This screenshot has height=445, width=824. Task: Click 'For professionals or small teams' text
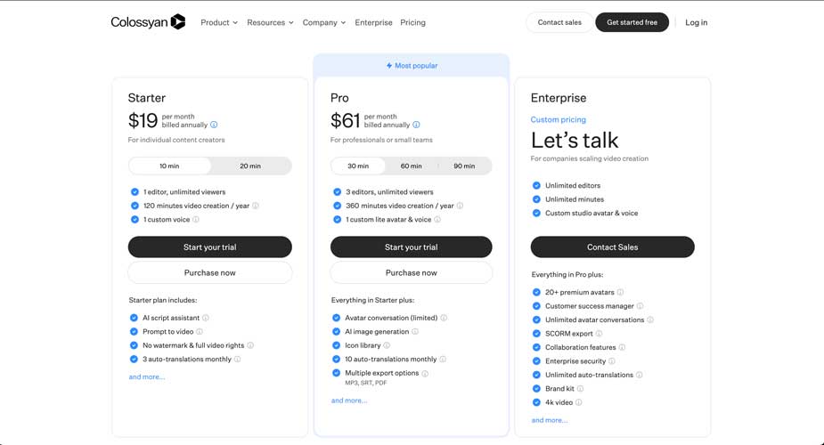click(x=381, y=140)
